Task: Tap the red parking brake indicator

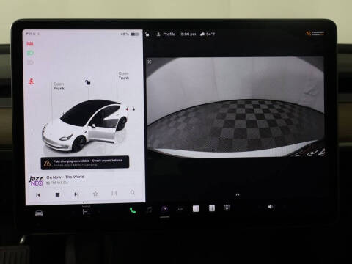Action: click(30, 44)
